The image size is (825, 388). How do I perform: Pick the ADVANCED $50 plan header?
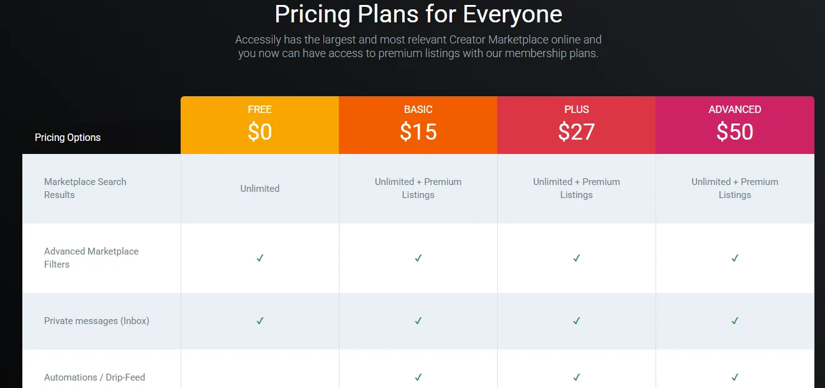[735, 125]
